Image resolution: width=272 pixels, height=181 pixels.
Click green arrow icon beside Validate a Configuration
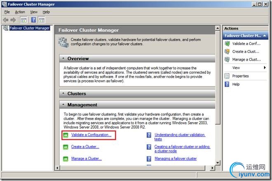point(66,135)
